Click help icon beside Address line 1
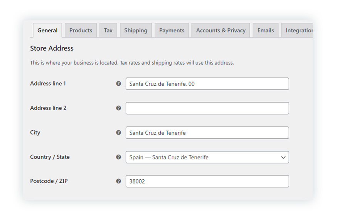 point(118,84)
